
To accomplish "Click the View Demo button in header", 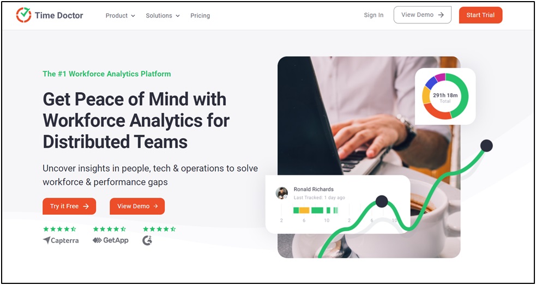I will tap(422, 15).
